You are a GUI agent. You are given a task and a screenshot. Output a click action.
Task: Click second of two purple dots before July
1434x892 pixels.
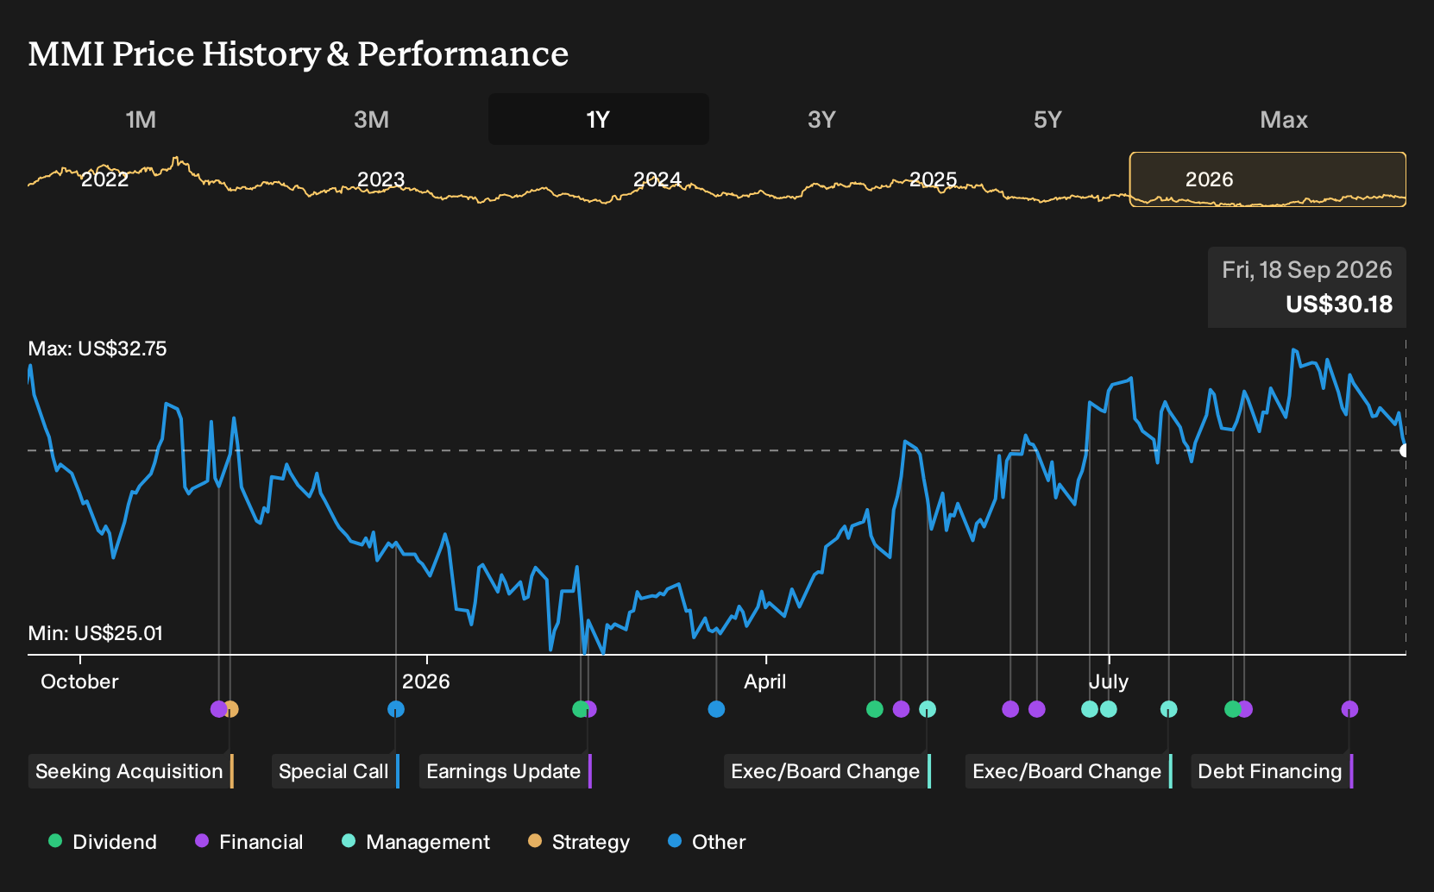coord(1037,709)
